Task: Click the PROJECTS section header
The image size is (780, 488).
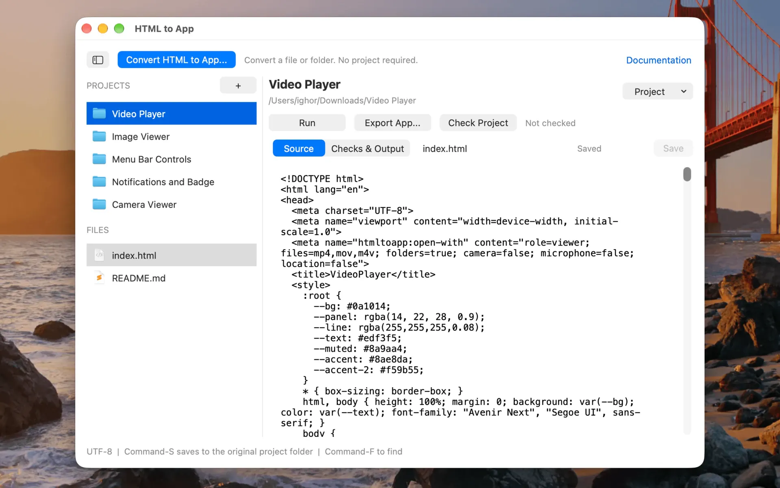Action: point(108,86)
